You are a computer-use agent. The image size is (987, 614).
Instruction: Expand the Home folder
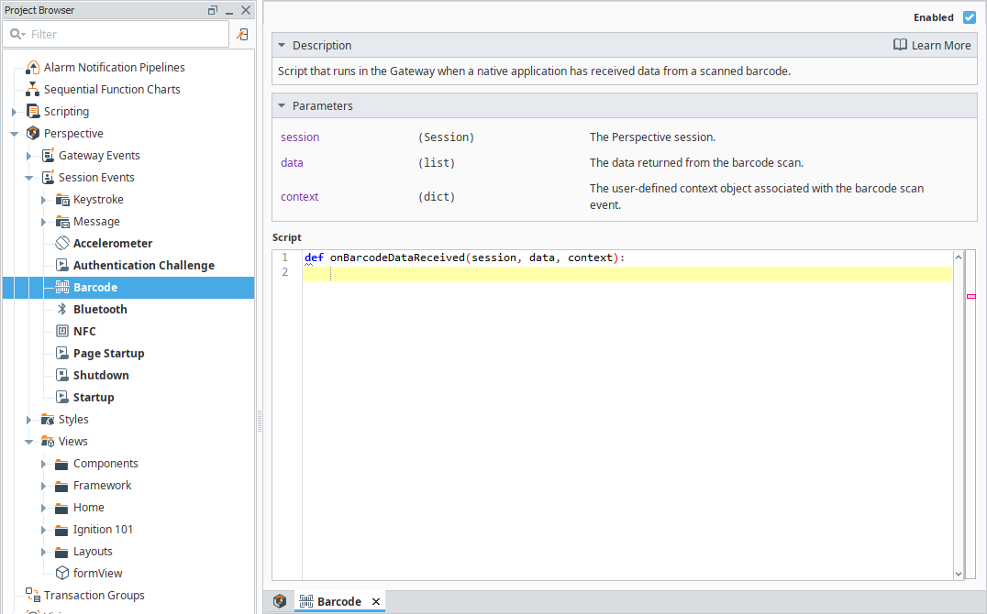[x=43, y=508]
